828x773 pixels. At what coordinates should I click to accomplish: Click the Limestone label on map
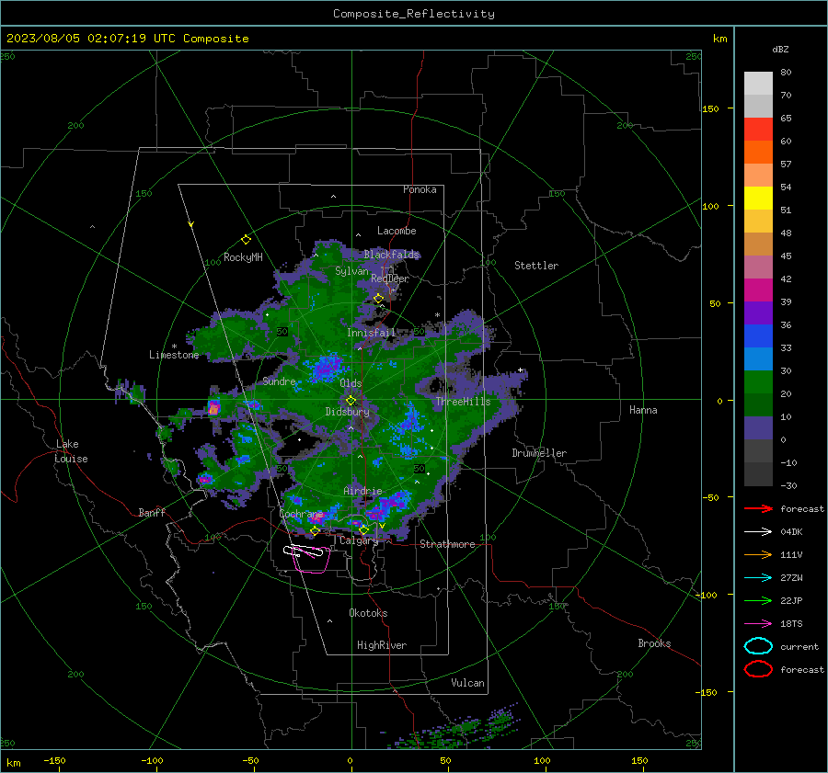tap(174, 355)
